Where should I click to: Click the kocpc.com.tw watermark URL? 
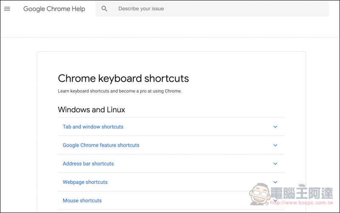pyautogui.click(x=301, y=203)
